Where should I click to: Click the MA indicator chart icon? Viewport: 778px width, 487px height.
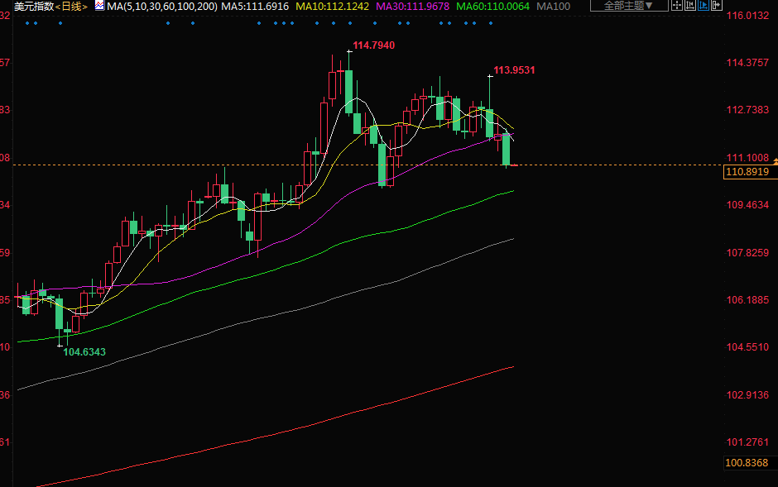pos(99,6)
